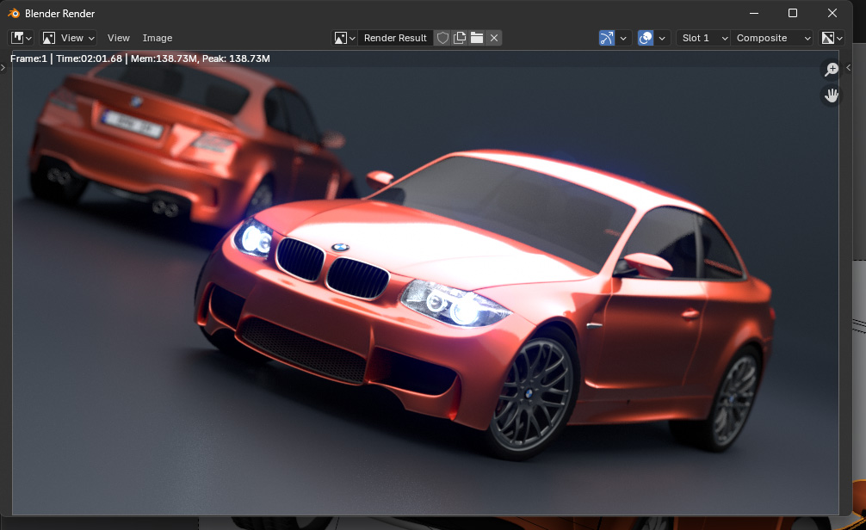
Task: Expand the gizmo options dropdown arrow
Action: tap(624, 38)
